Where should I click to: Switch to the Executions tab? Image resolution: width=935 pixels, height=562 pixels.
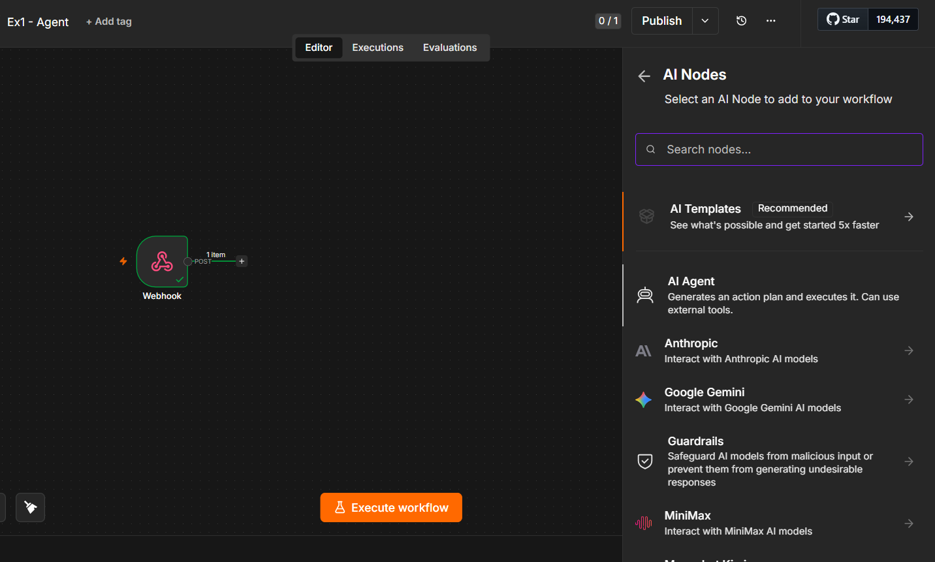tap(377, 48)
